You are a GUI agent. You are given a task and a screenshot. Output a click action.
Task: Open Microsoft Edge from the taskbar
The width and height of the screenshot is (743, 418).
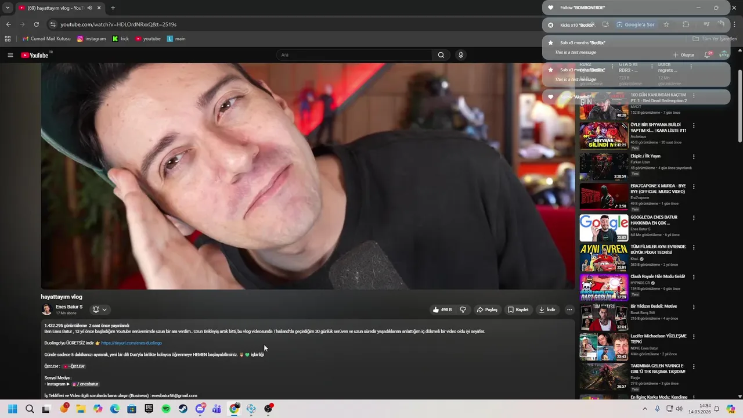point(115,409)
